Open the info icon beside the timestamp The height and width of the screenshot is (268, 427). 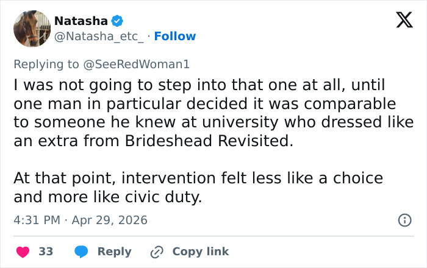point(404,220)
